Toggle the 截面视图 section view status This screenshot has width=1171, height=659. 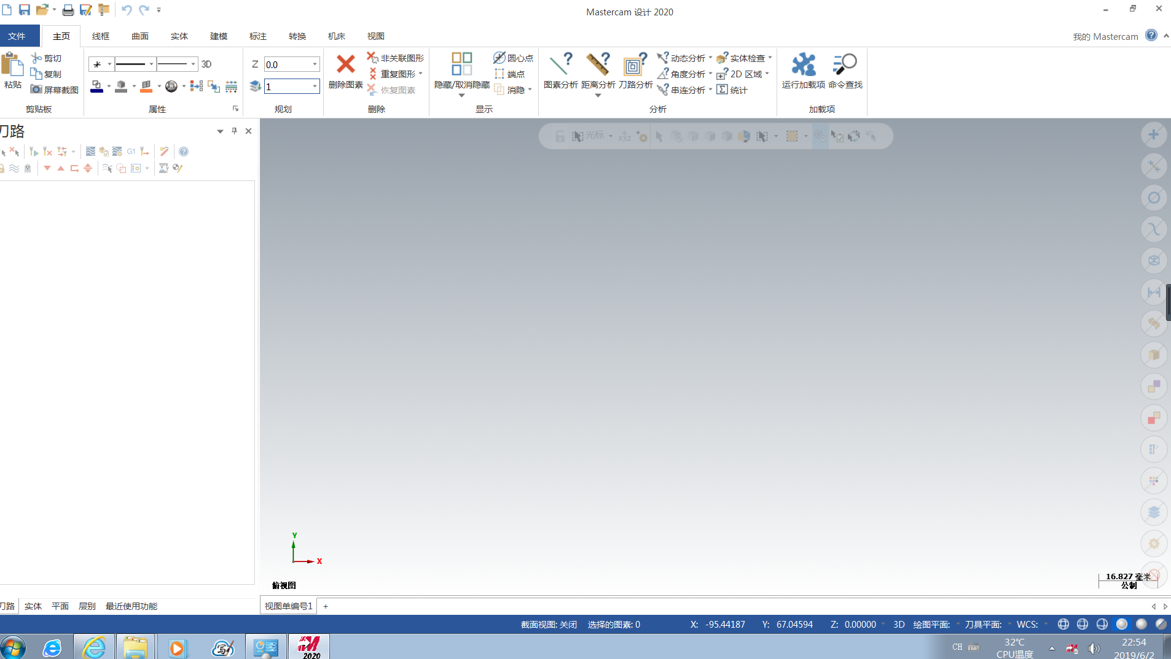[x=549, y=625]
